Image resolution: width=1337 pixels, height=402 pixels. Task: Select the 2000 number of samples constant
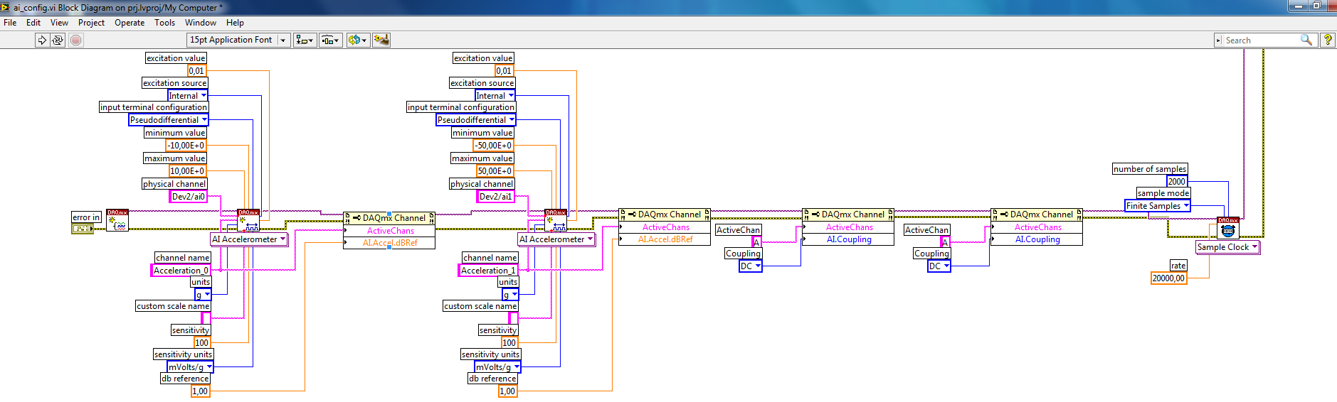1177,182
